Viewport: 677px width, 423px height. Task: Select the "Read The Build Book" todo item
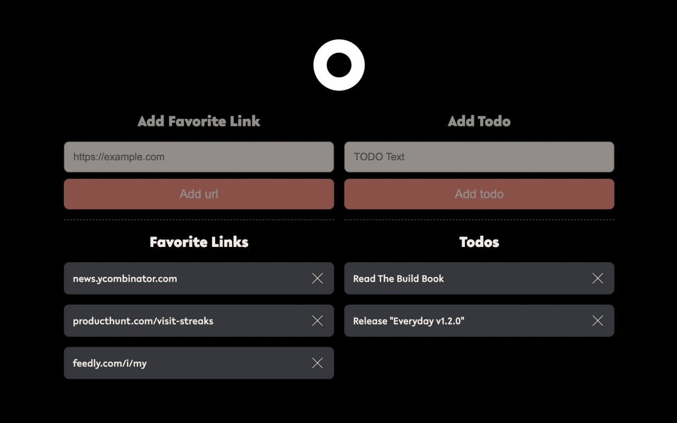tap(398, 278)
